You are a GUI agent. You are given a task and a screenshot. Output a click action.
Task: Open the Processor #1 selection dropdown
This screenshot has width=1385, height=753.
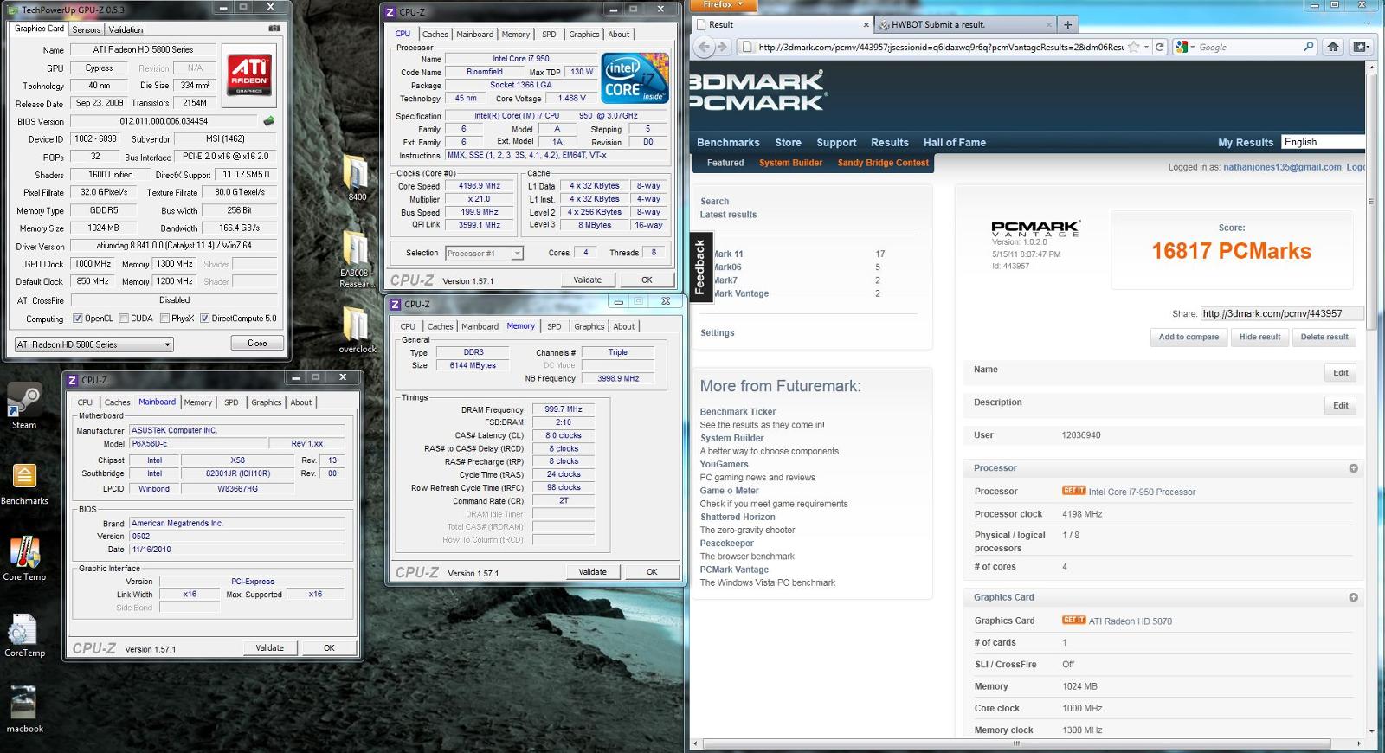tap(484, 253)
